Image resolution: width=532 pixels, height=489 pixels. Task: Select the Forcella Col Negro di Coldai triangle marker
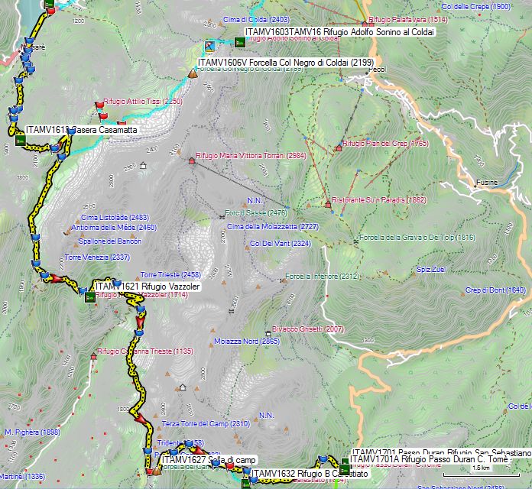coord(192,73)
